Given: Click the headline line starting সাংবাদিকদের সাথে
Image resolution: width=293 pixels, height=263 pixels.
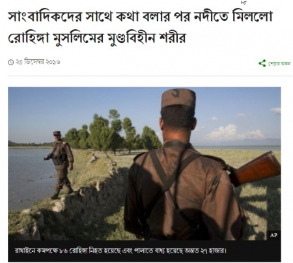Looking at the screenshot, I should (x=140, y=17).
